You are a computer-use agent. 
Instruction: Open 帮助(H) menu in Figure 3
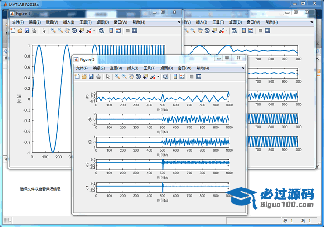tap(203, 68)
